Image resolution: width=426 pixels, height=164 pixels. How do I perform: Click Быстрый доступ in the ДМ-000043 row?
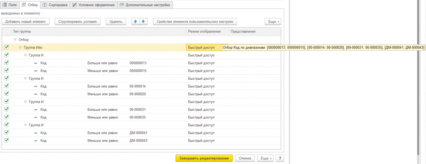[x=201, y=141]
